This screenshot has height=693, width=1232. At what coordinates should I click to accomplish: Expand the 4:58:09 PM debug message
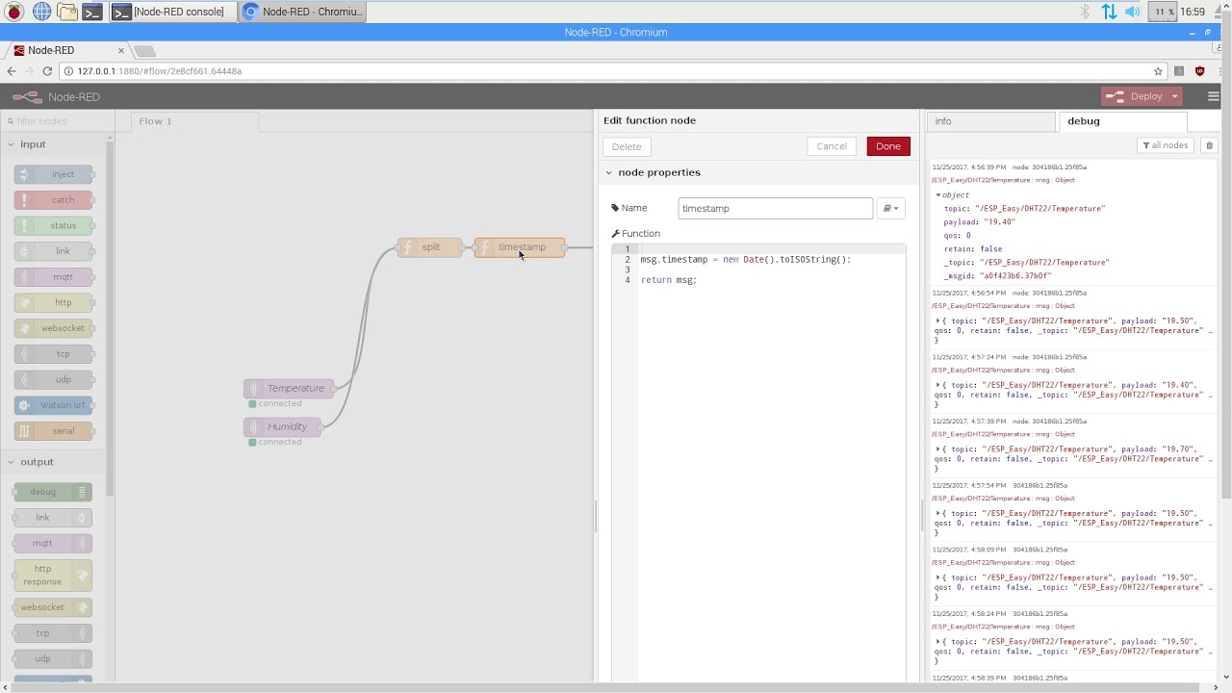(938, 577)
